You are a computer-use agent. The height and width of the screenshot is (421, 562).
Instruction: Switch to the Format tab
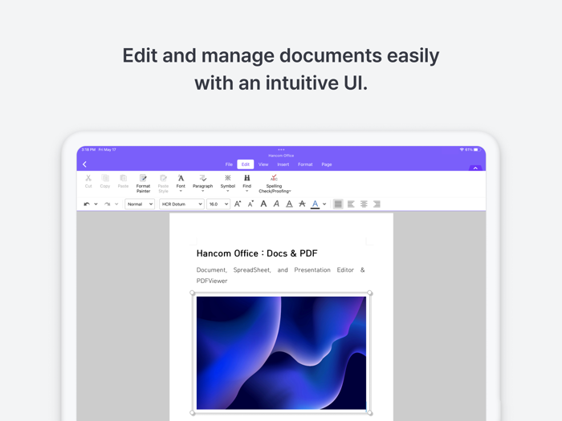pyautogui.click(x=305, y=164)
